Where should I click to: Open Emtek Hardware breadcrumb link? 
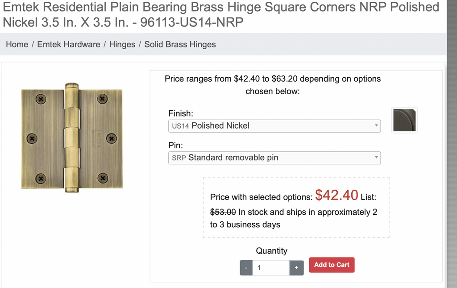68,44
